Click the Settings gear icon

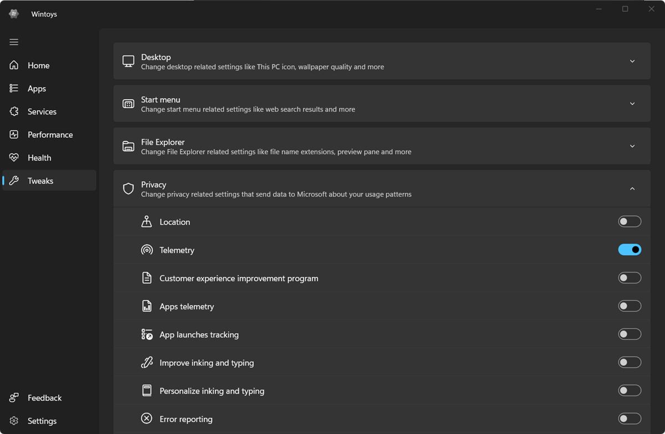pos(14,421)
